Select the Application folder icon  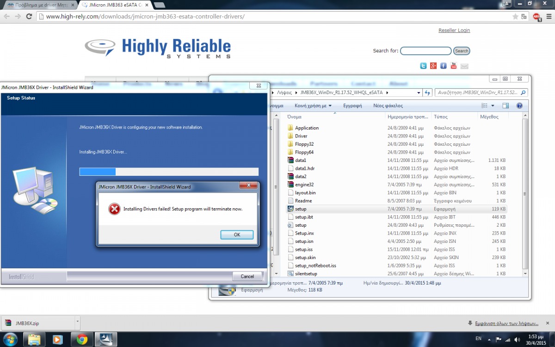pos(290,128)
